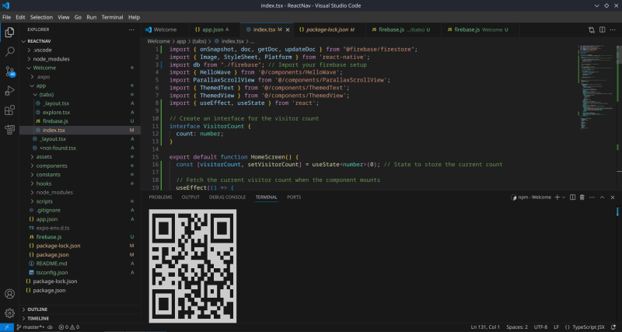Viewport: 622px width, 332px height.
Task: Click the remote window status bar icon
Action: [7, 327]
